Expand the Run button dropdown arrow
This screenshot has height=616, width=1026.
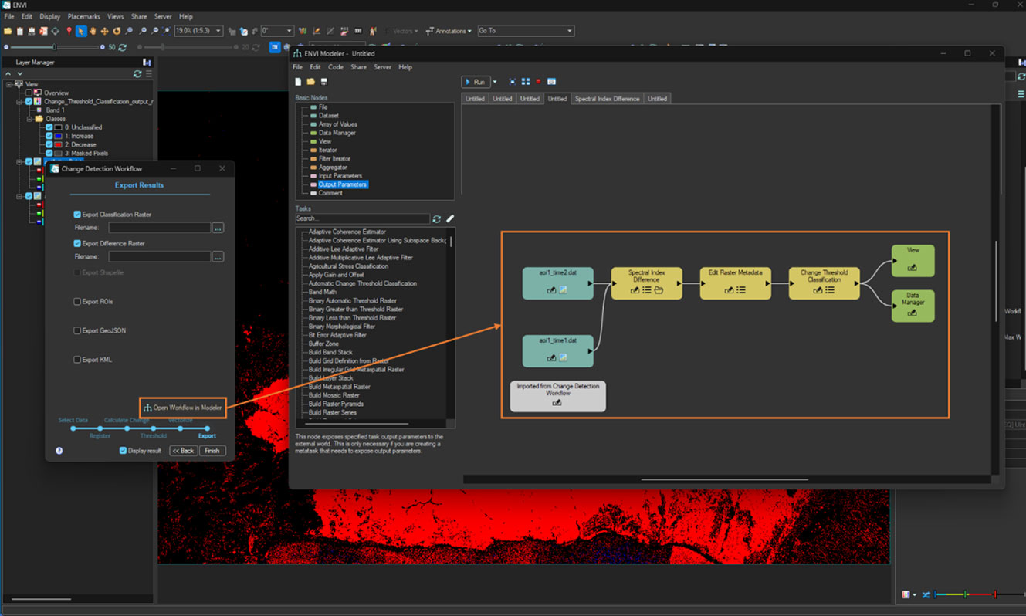pyautogui.click(x=495, y=82)
